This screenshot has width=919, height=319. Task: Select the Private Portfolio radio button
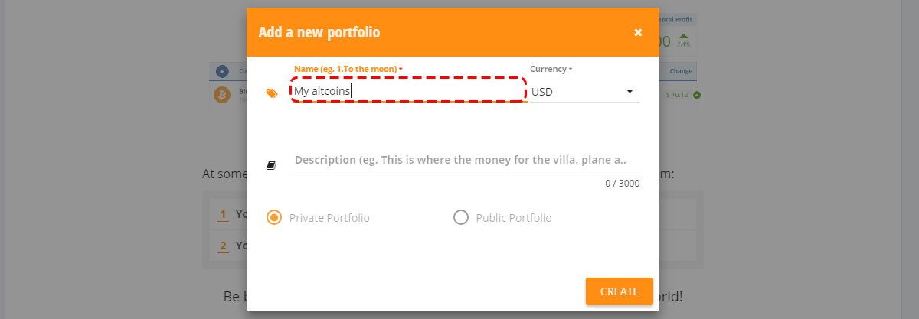(x=273, y=218)
